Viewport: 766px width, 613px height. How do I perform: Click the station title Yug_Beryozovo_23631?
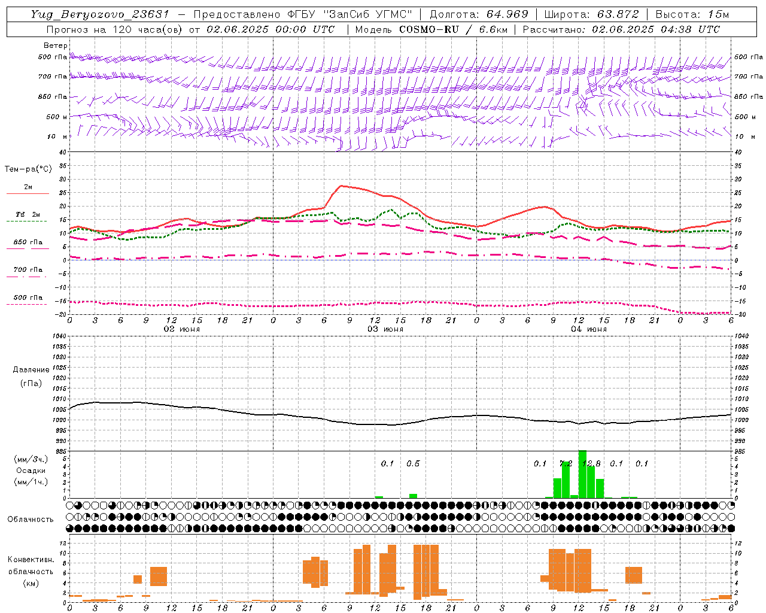pyautogui.click(x=100, y=14)
